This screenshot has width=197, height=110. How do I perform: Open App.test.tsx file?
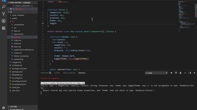coord(18,34)
